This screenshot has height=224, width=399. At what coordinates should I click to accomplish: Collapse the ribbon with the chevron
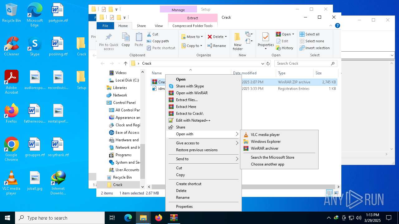pyautogui.click(x=331, y=26)
